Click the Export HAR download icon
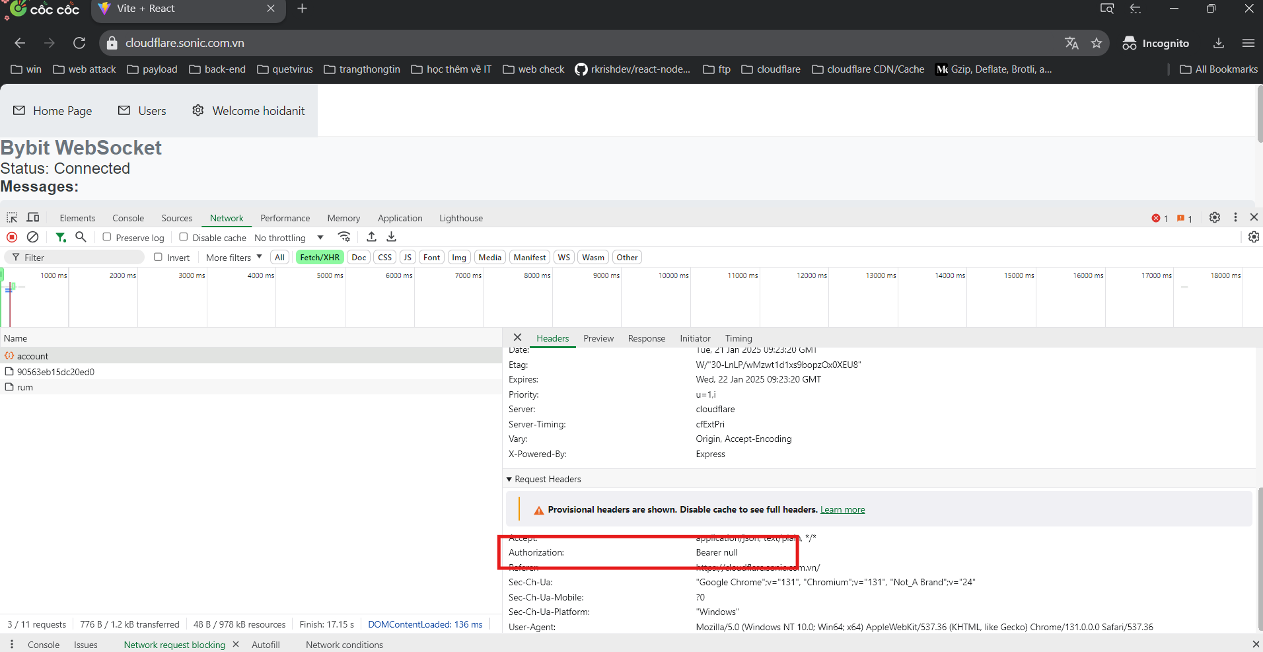1263x652 pixels. click(x=391, y=237)
